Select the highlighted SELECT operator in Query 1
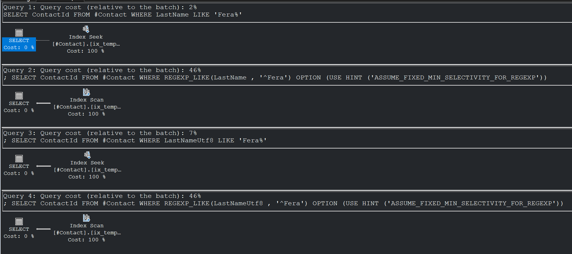Viewport: 572px width, 254px height. click(19, 44)
